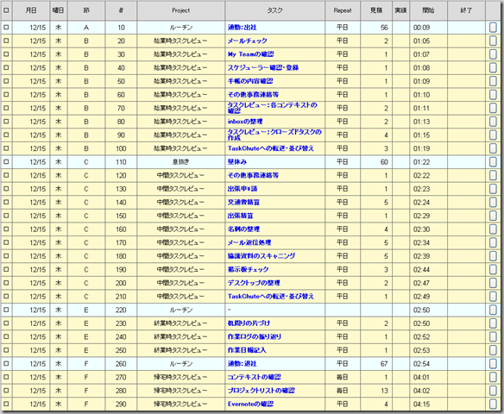This screenshot has width=504, height=414.
Task: Open note icon for 通勤:退社 row 260
Action: pyautogui.click(x=493, y=364)
